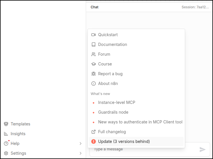Click the About n8n info icon
The width and height of the screenshot is (213, 159).
(x=93, y=84)
